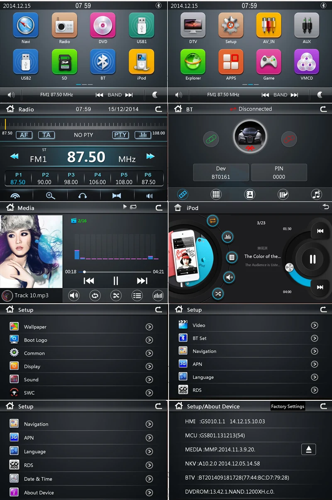Open the Setup gear app icon
The width and height of the screenshot is (332, 500).
click(x=231, y=25)
